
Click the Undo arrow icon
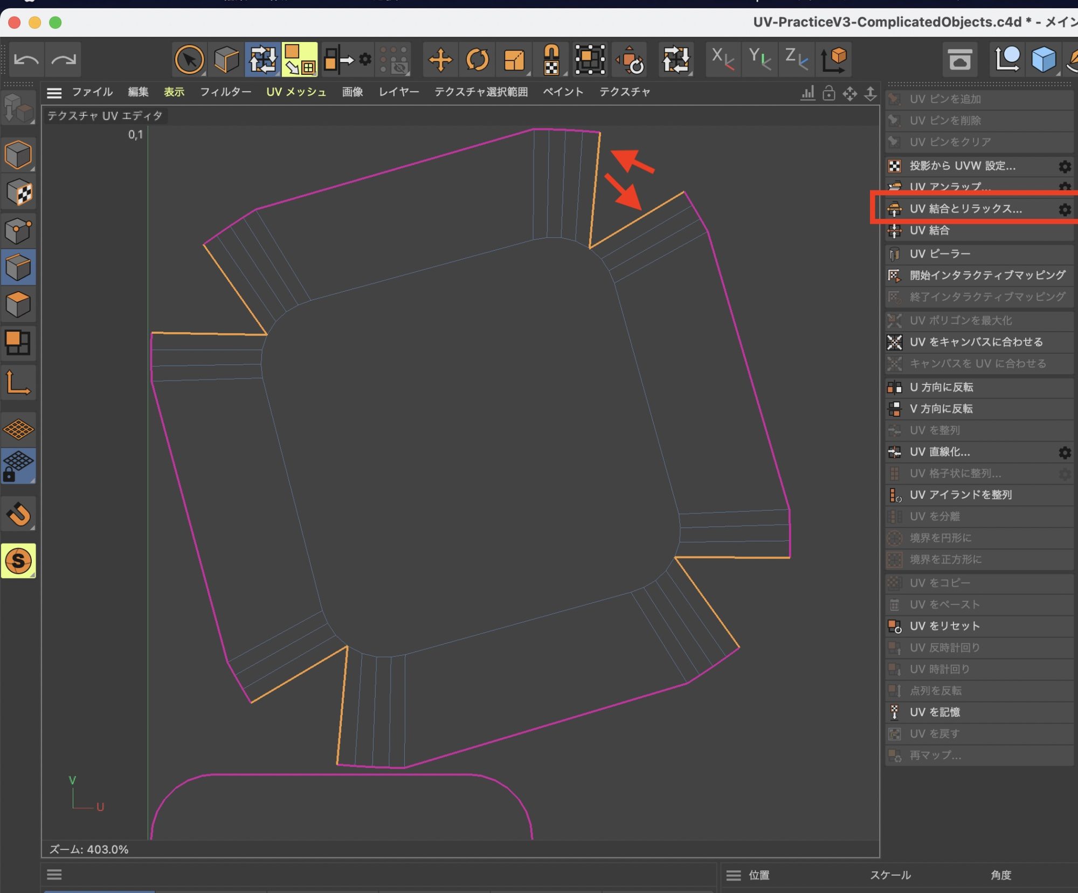click(x=26, y=59)
